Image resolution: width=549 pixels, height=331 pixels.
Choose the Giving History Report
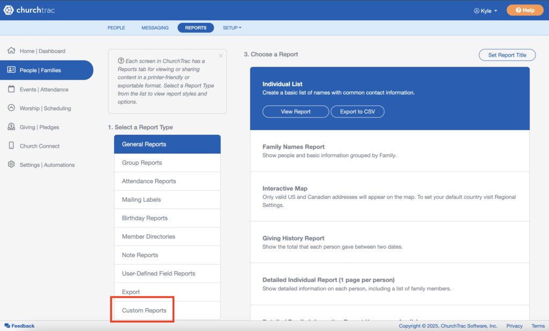pos(390,242)
